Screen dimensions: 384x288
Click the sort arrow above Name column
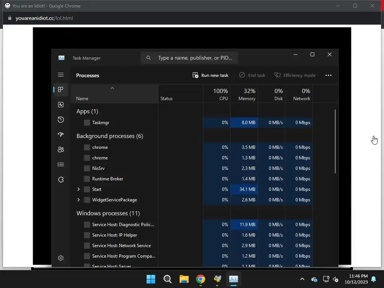112,88
